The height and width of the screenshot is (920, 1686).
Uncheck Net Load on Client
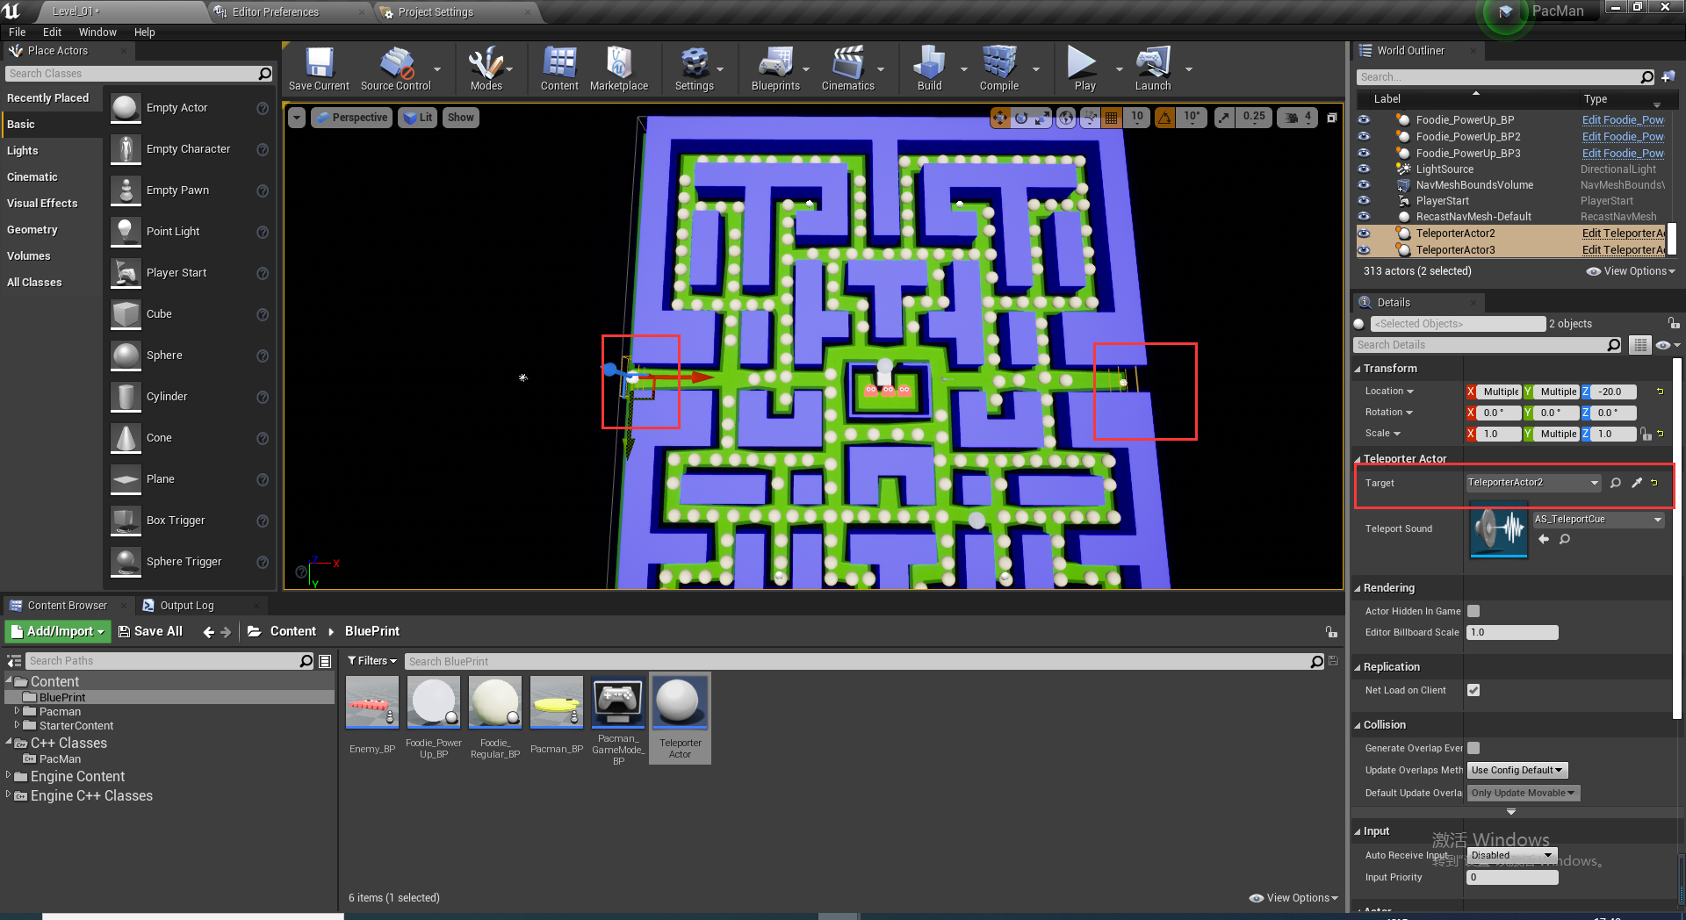(1473, 690)
